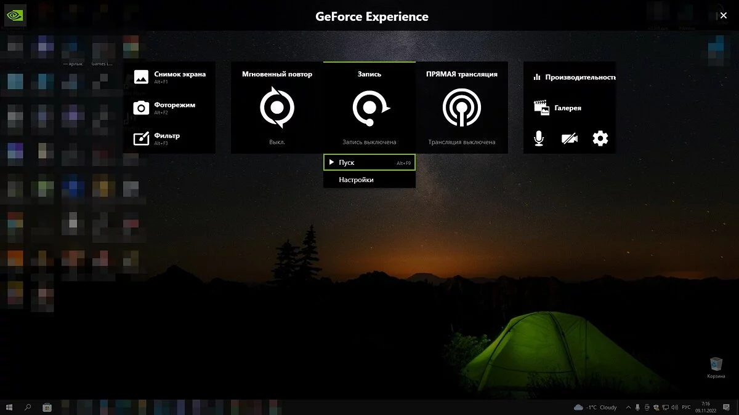Open Фоторежим camera icon

[x=141, y=108]
